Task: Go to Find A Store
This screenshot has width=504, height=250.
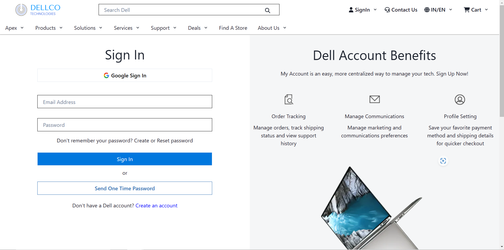Action: [233, 28]
